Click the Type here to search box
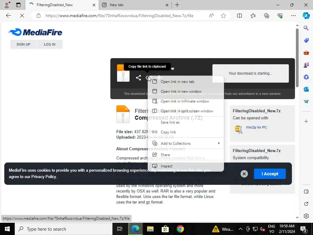Viewport: 313px width, 235px height. tap(64, 229)
